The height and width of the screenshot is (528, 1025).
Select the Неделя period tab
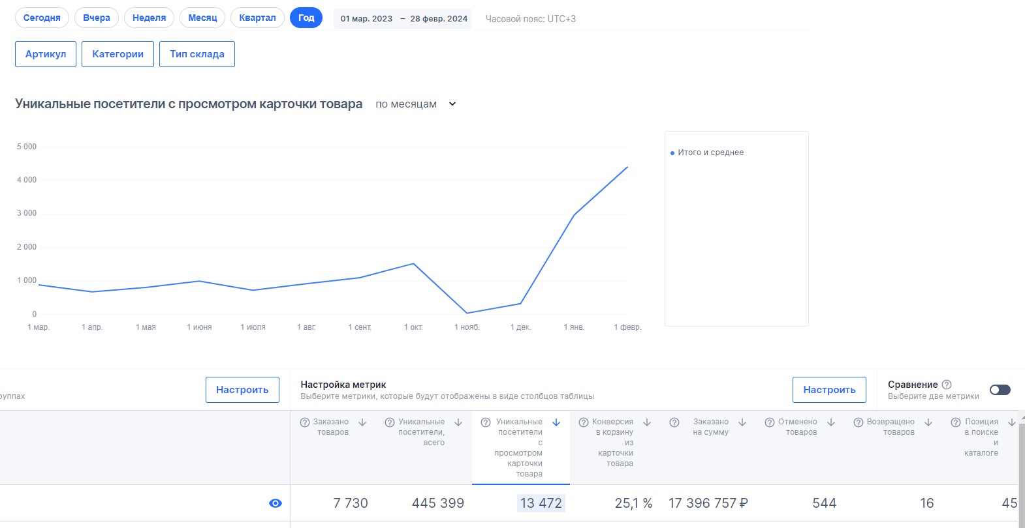[x=150, y=18]
